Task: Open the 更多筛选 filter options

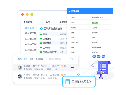Action: (39, 59)
